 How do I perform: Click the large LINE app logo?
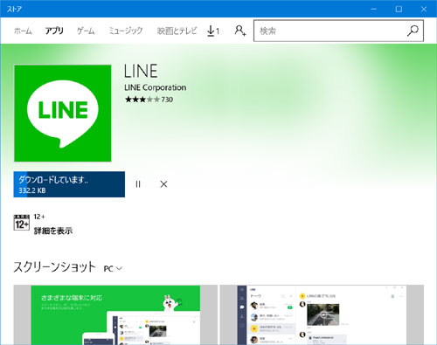tap(63, 114)
